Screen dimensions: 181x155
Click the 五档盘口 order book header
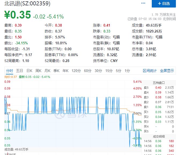(159, 82)
